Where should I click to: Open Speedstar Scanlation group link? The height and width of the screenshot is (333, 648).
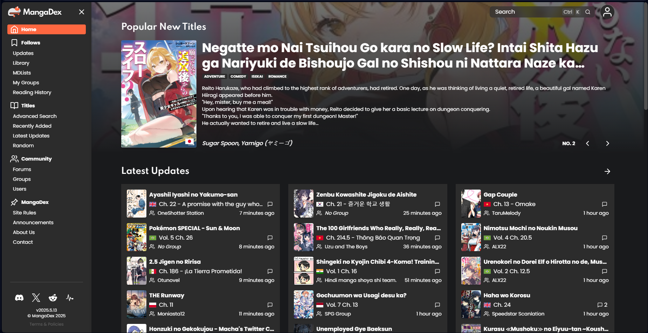(518, 314)
